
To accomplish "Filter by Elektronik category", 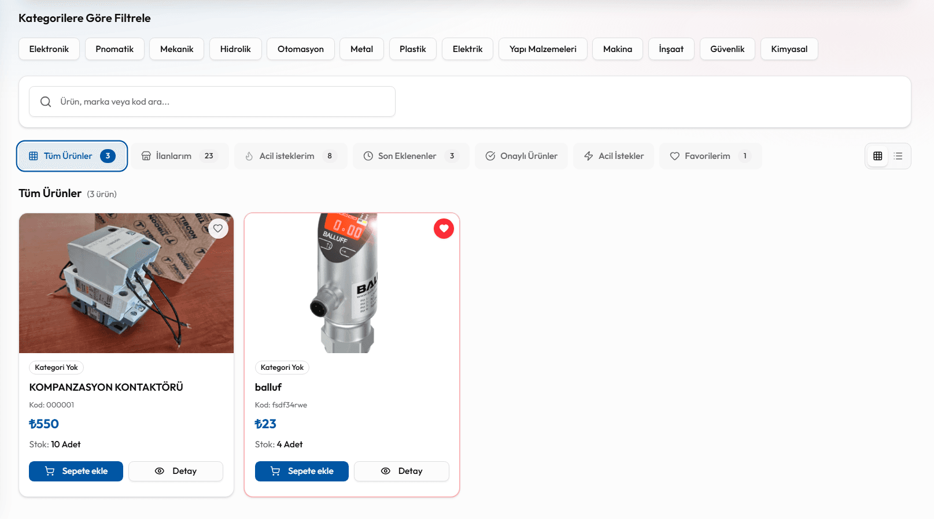I will click(x=49, y=49).
